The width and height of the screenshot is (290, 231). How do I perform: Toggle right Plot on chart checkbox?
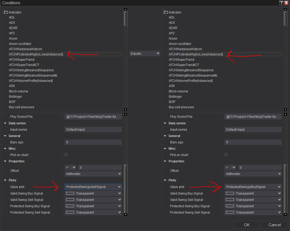[x=226, y=155]
